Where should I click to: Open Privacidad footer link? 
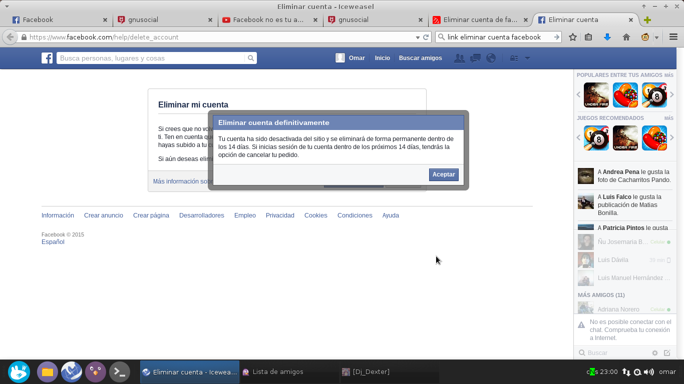point(280,215)
